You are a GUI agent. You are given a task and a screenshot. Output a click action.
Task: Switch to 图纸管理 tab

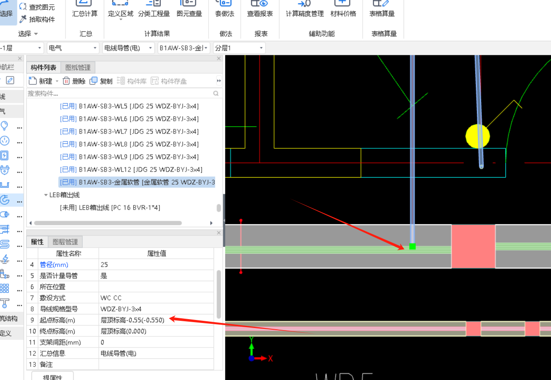click(78, 67)
